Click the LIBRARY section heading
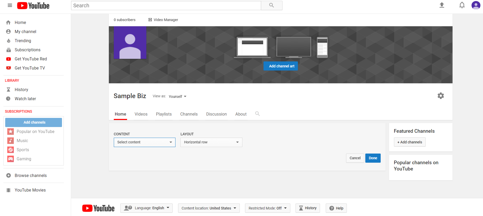 pos(12,80)
